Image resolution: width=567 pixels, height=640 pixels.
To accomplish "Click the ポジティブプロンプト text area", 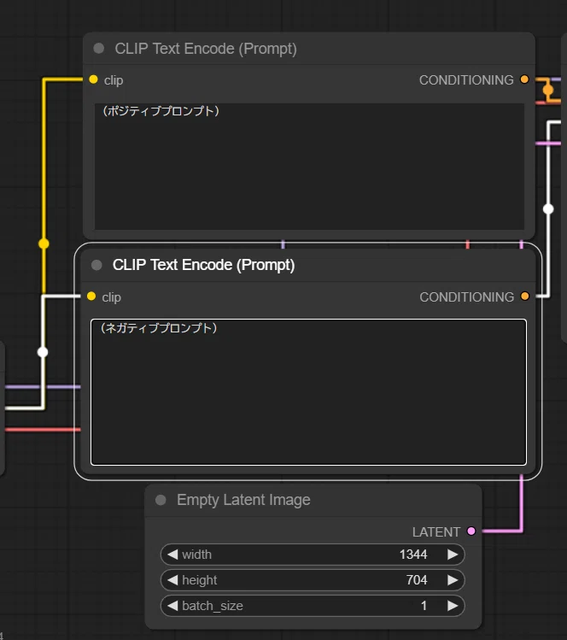I will point(309,167).
